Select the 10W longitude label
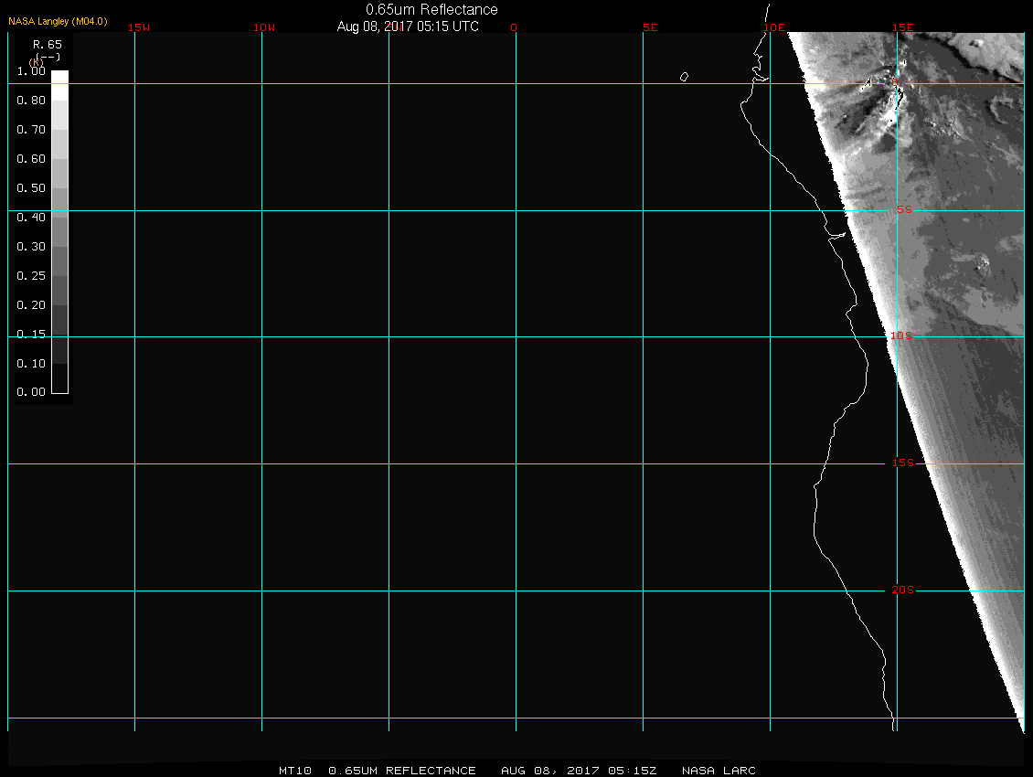The height and width of the screenshot is (777, 1033). click(x=264, y=27)
